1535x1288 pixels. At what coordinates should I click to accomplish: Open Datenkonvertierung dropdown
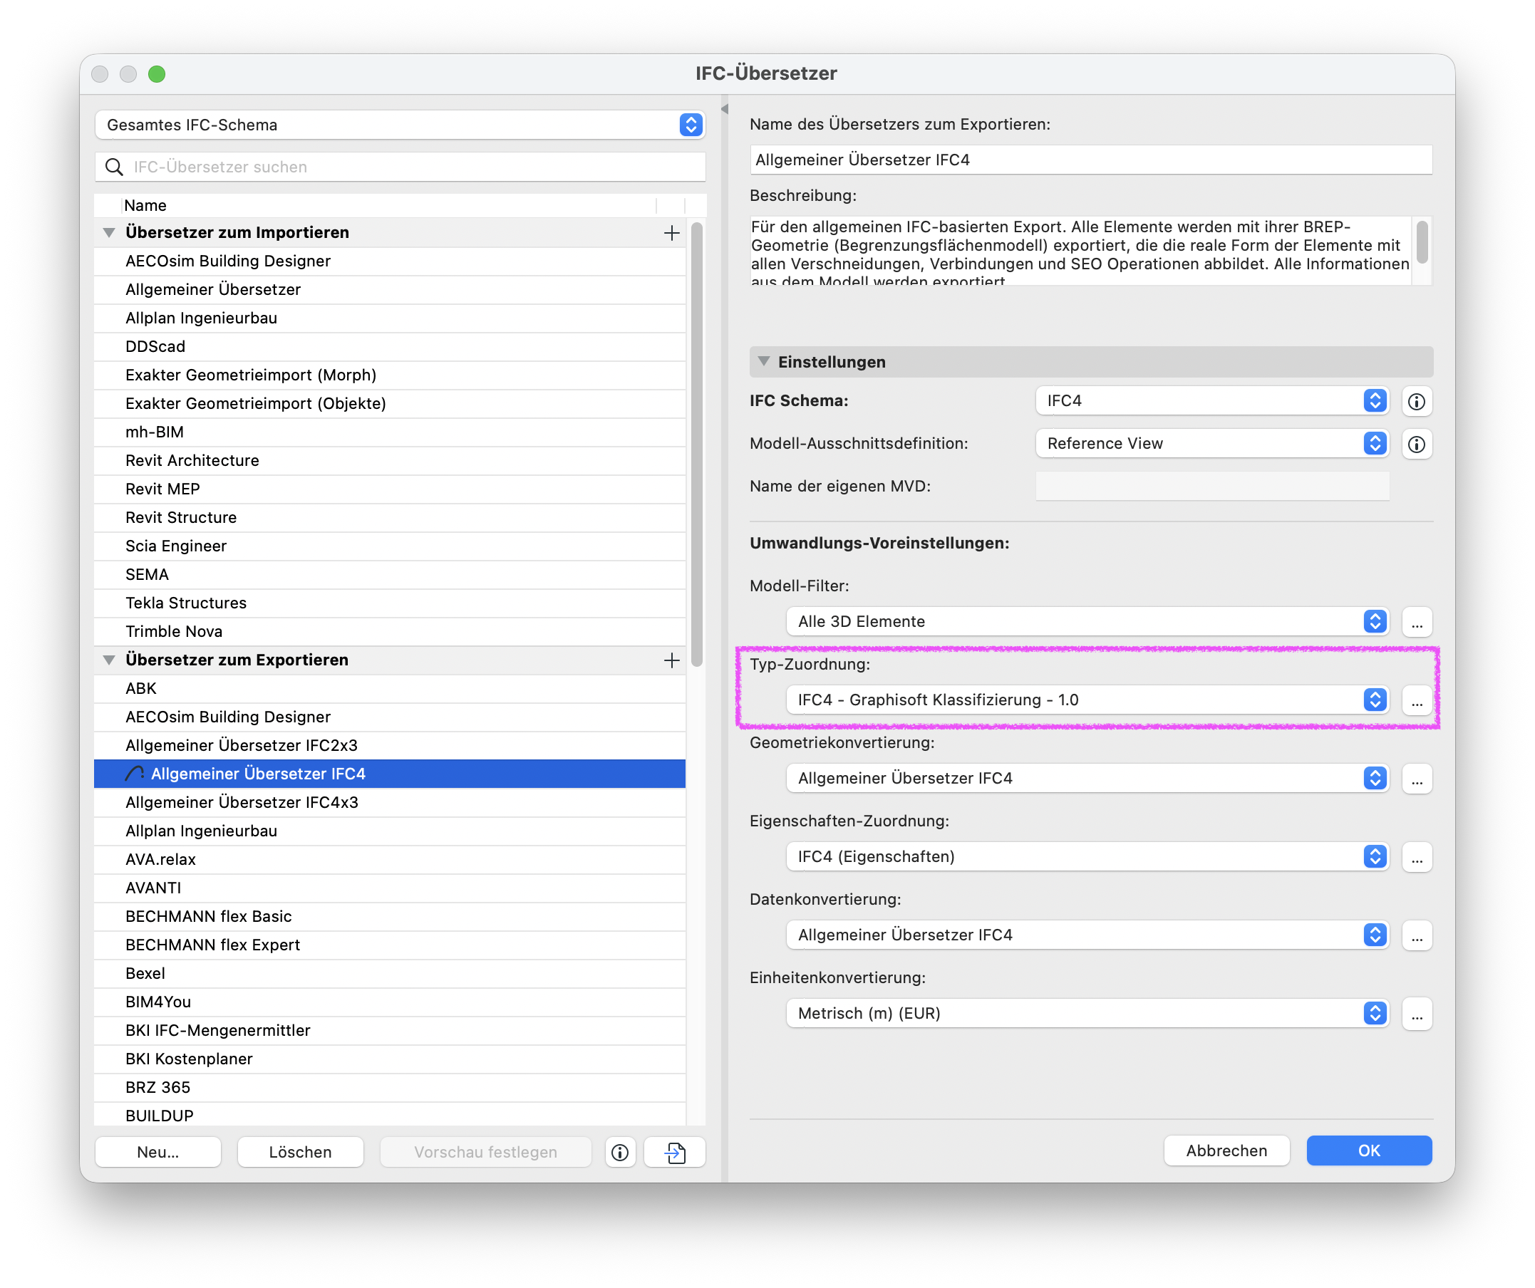click(x=1087, y=935)
